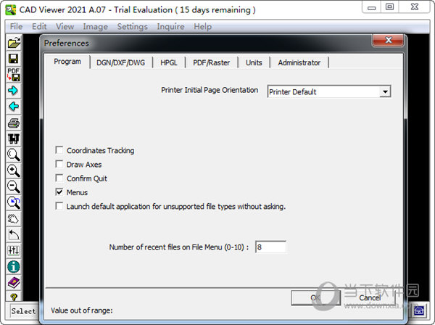The image size is (435, 325).
Task: Confirm preferences with the OK button
Action: coord(315,298)
